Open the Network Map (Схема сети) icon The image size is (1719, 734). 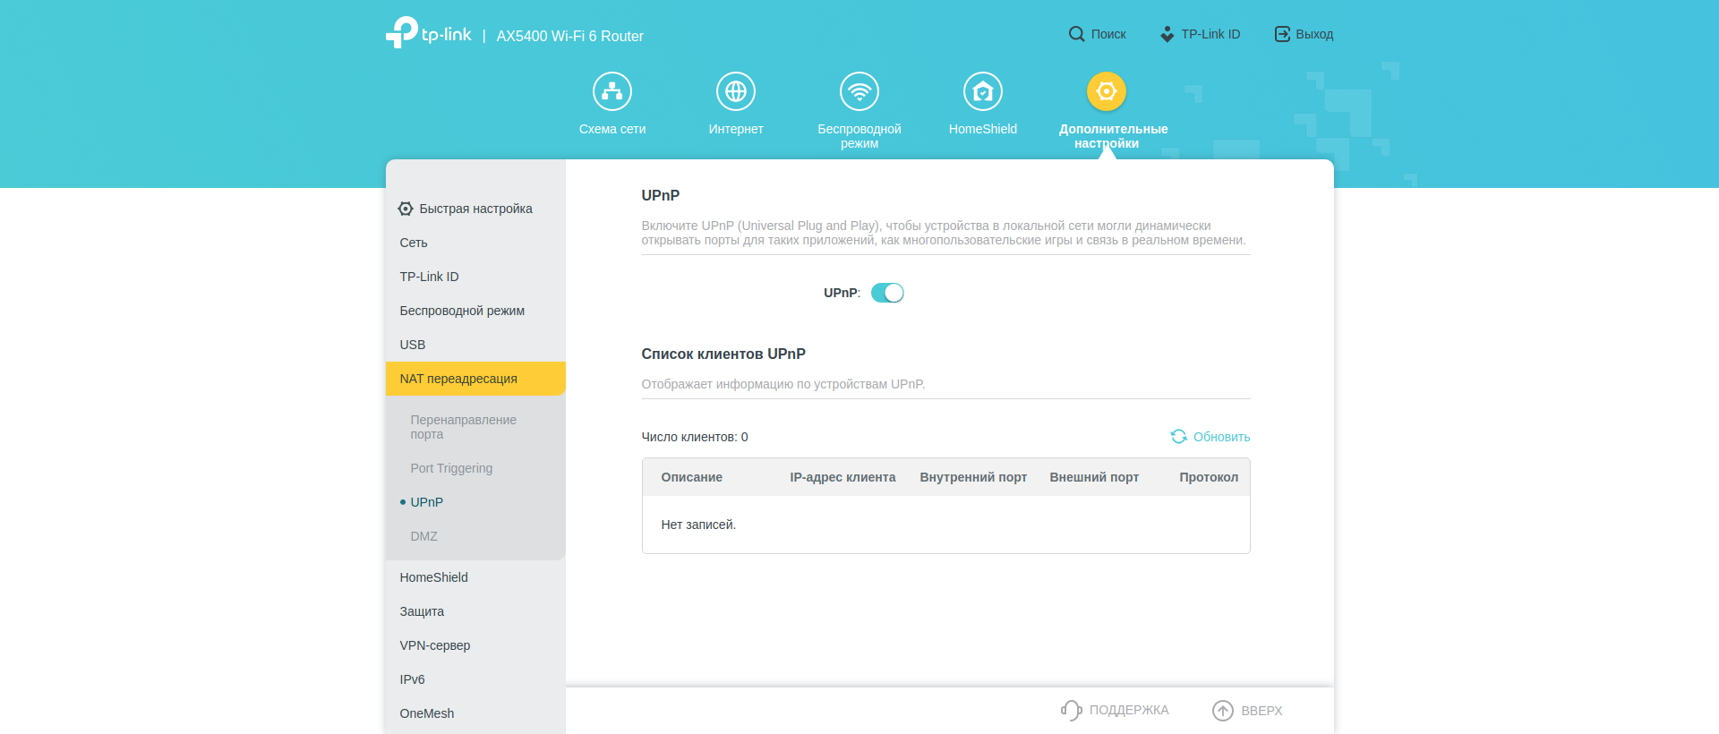pyautogui.click(x=611, y=91)
